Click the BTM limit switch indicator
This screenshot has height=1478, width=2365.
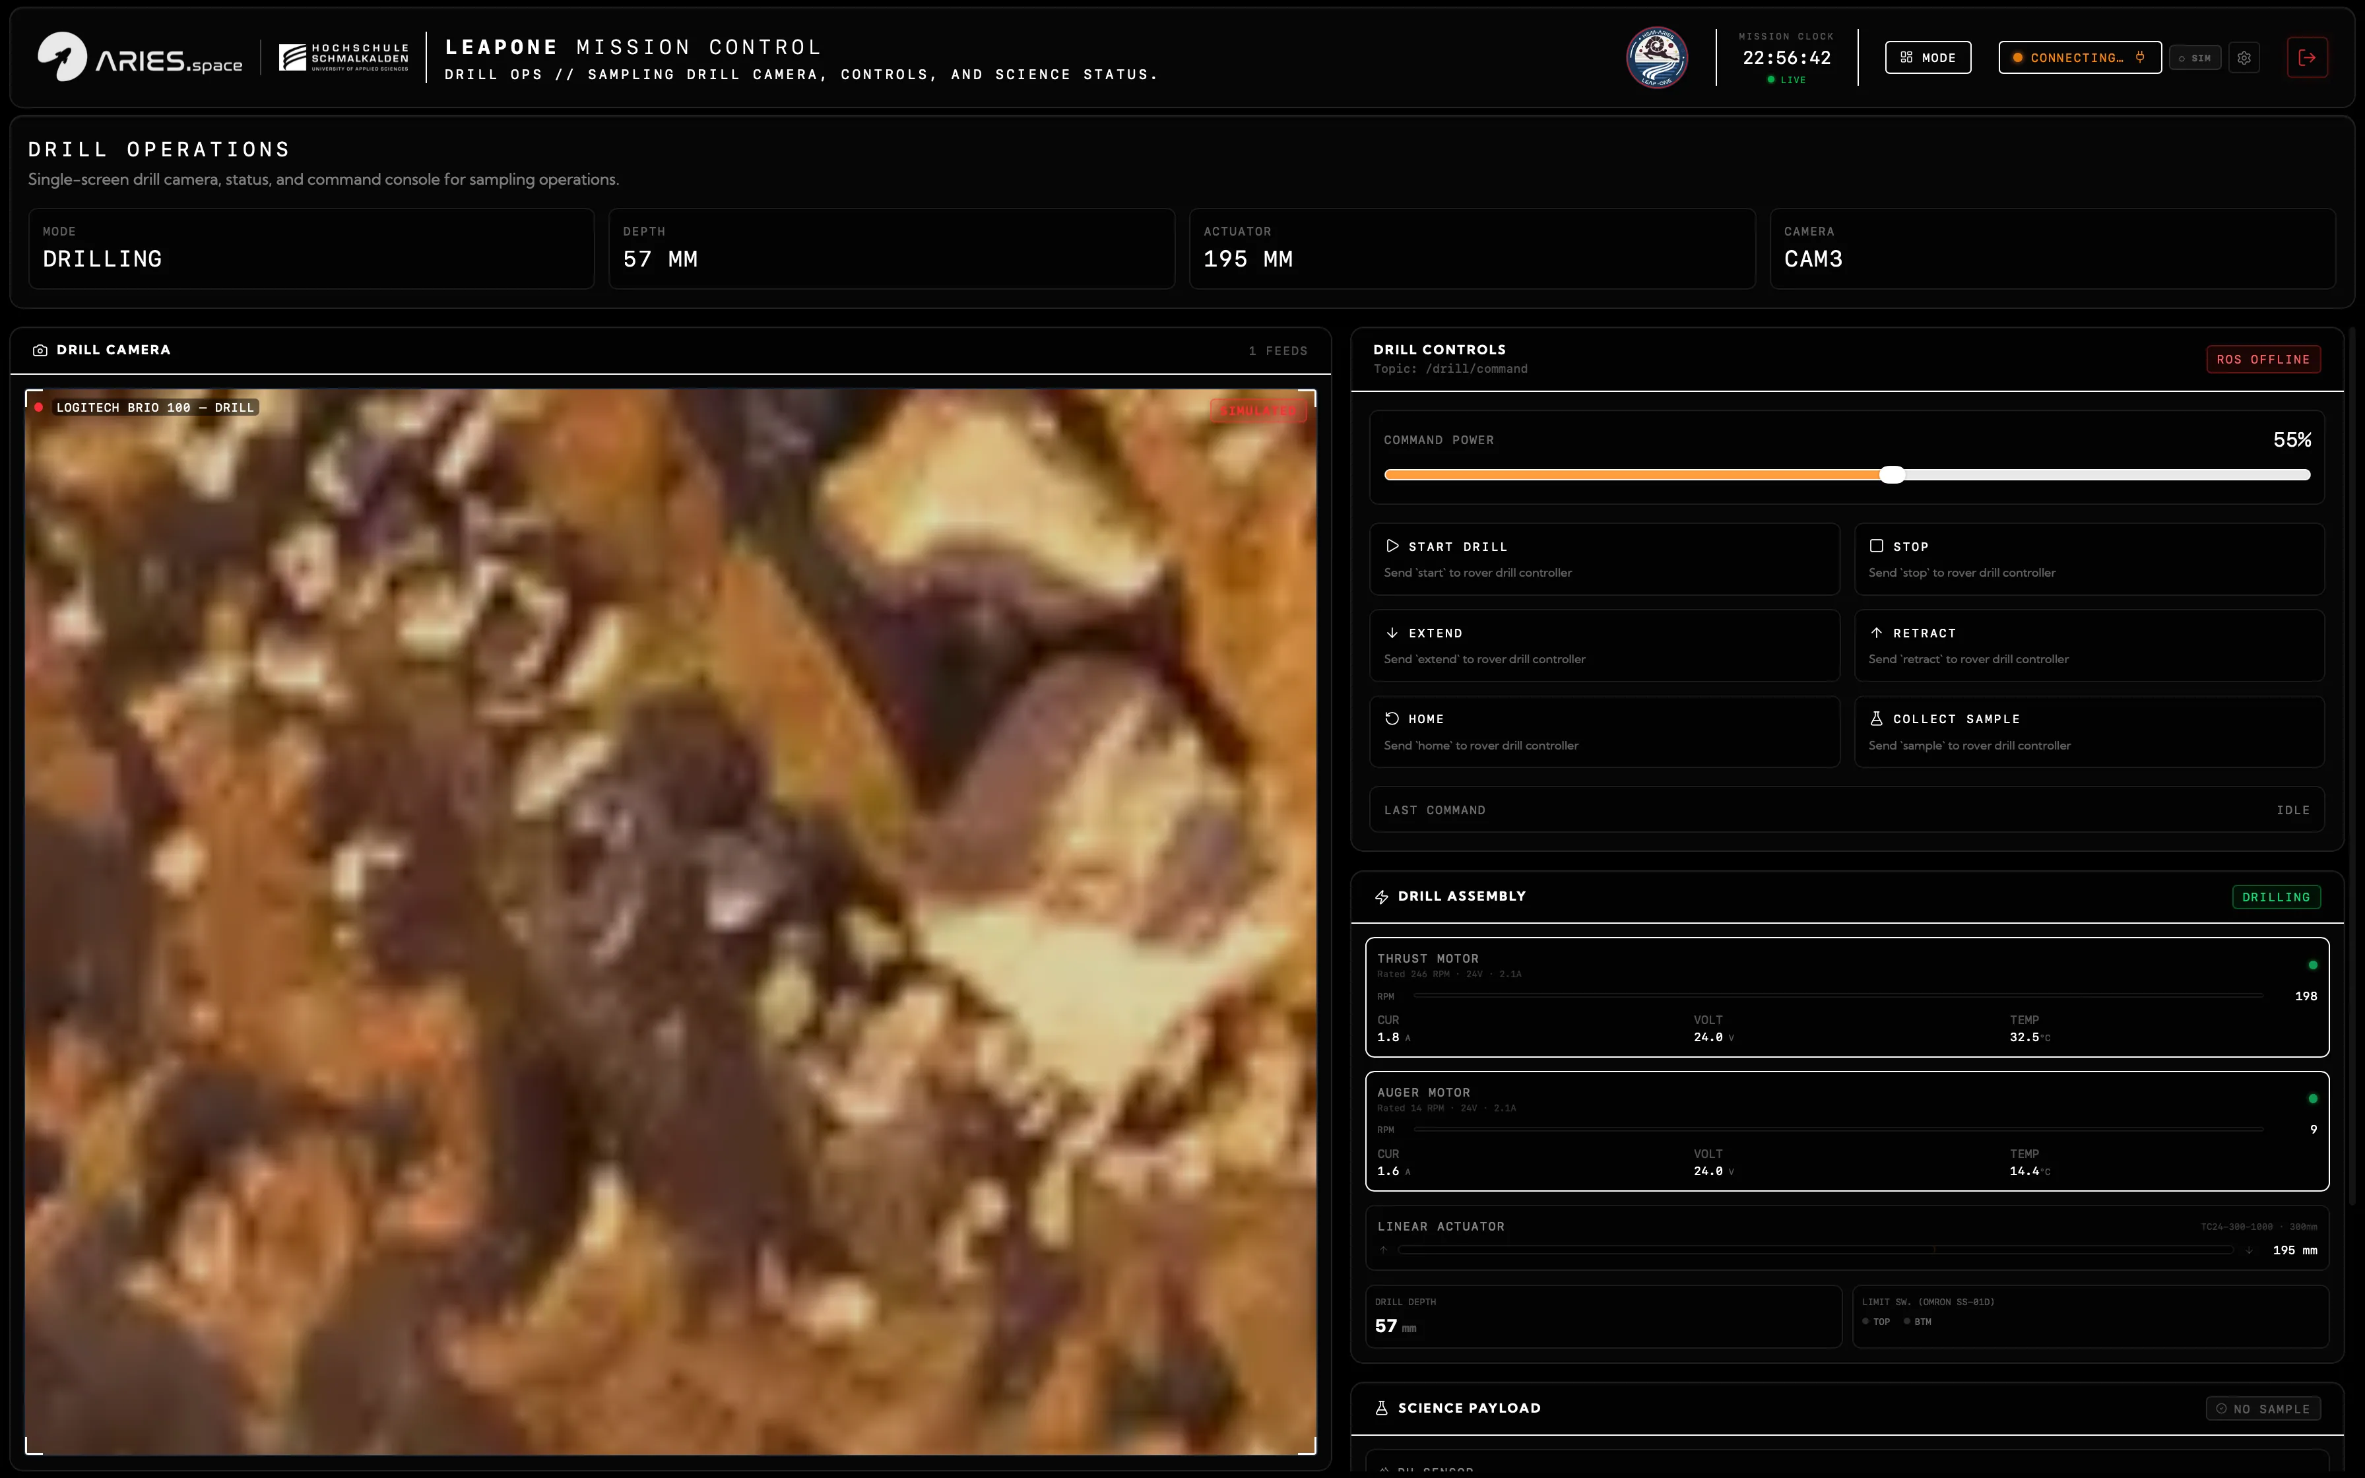coord(1918,1322)
